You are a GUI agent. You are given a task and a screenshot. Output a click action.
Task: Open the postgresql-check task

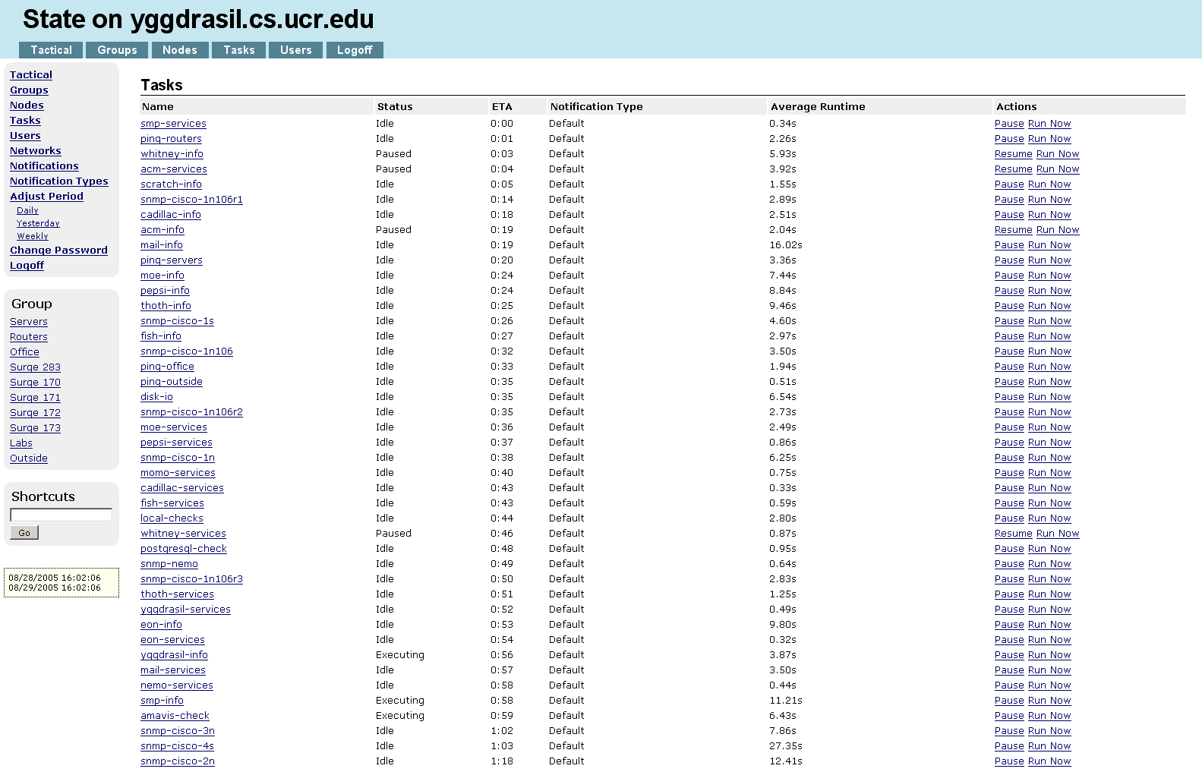pos(184,549)
